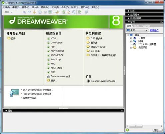Insert a Table from the toolbar
The image size is (165, 134).
tap(40, 12)
